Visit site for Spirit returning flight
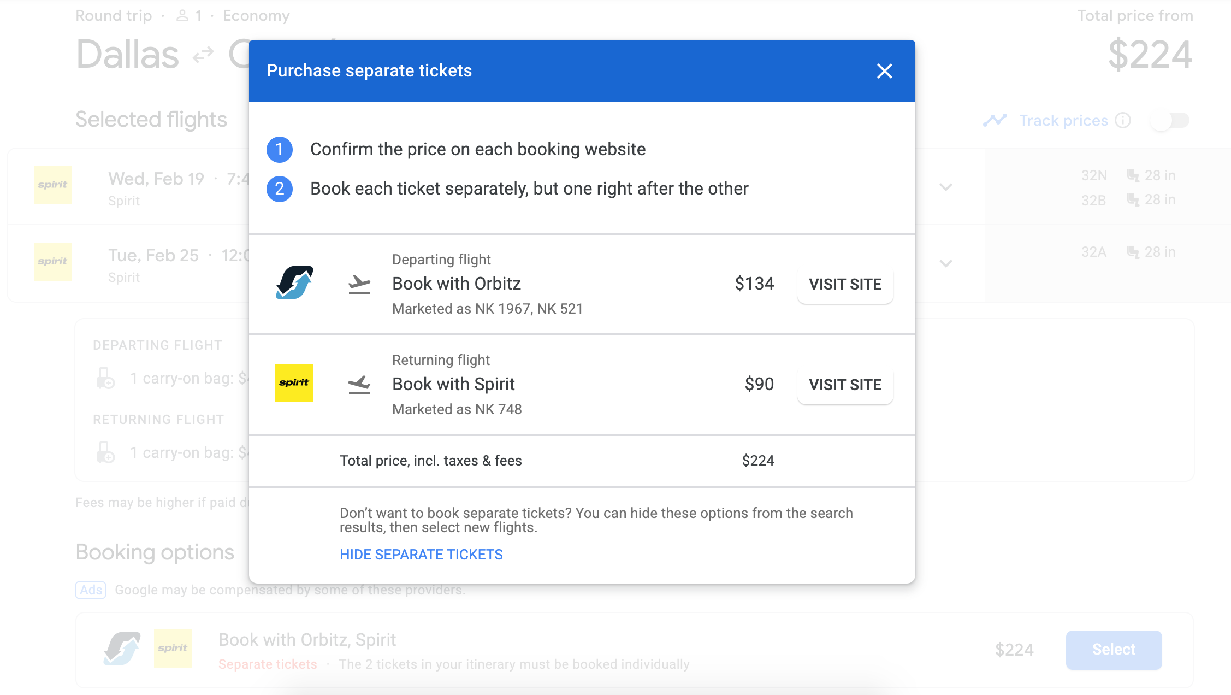Viewport: 1231px width, 695px height. (x=845, y=385)
